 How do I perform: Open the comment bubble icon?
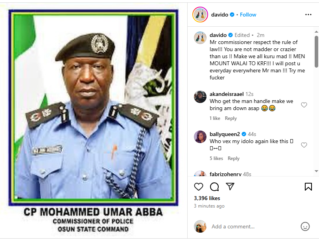214,186
